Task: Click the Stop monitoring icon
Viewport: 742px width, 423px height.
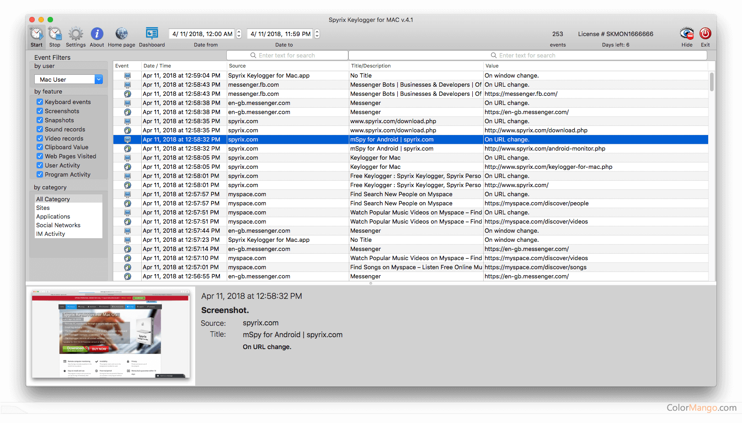Action: (55, 34)
